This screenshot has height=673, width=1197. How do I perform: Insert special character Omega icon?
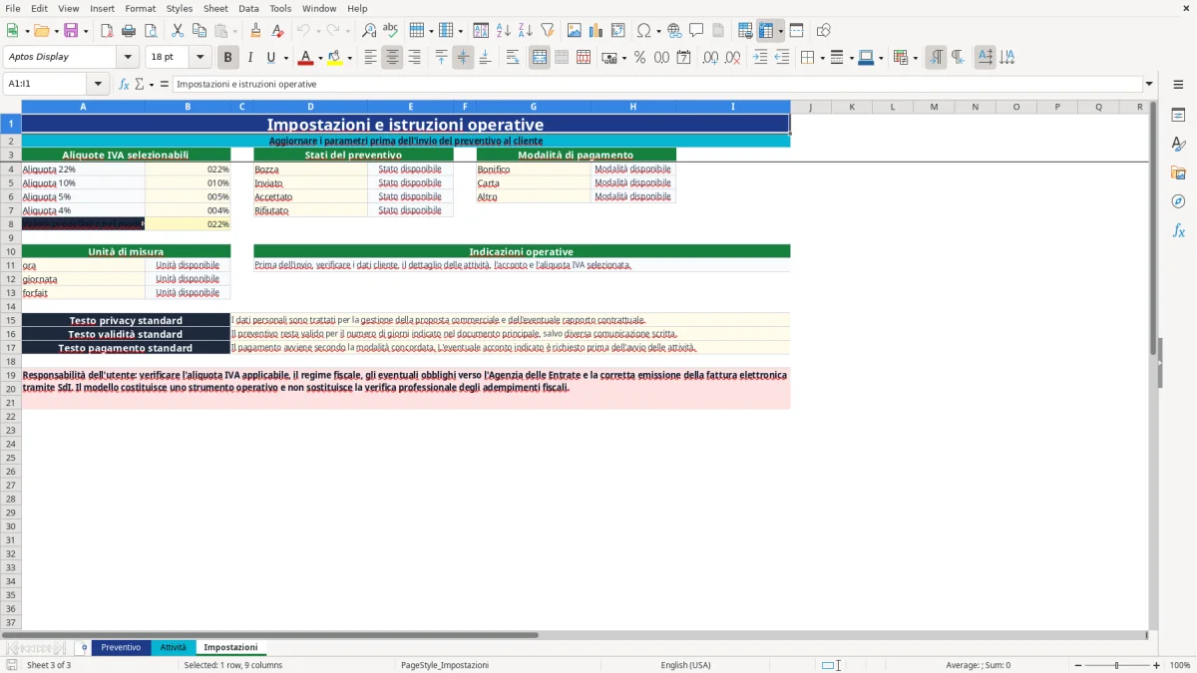[x=643, y=31]
